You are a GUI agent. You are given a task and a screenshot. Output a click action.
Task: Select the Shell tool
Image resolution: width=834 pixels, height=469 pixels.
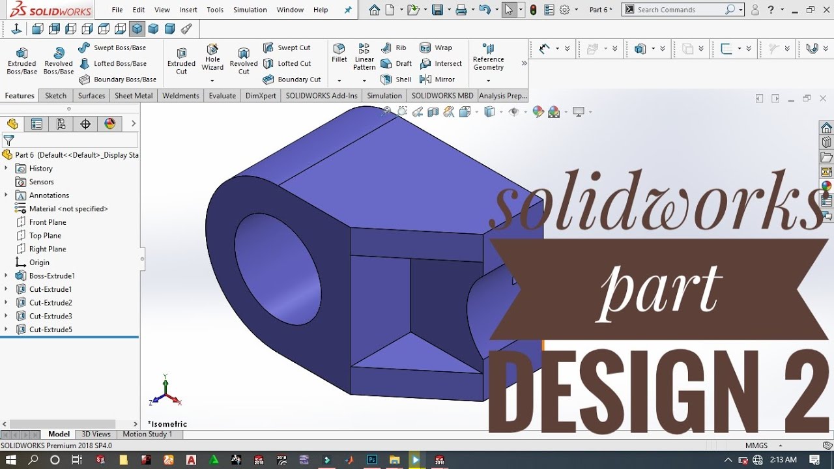click(396, 79)
